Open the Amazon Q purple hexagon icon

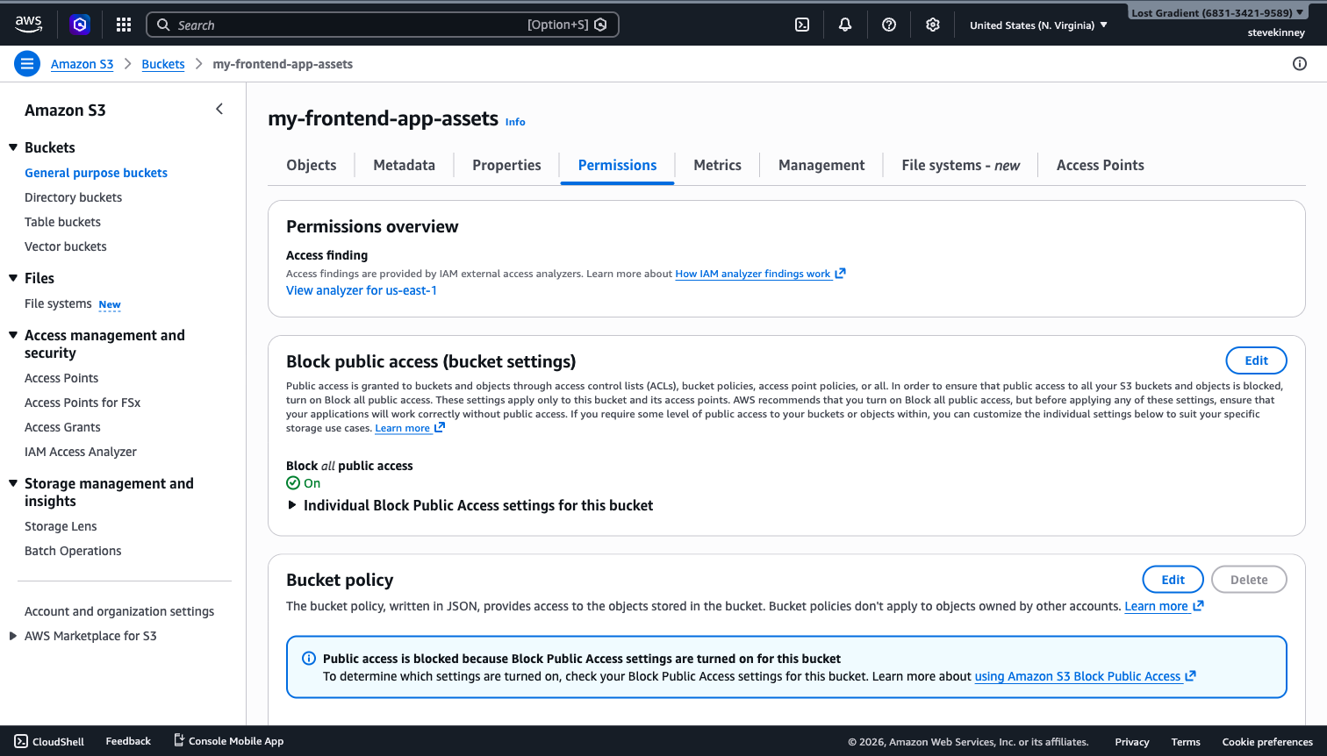tap(80, 25)
